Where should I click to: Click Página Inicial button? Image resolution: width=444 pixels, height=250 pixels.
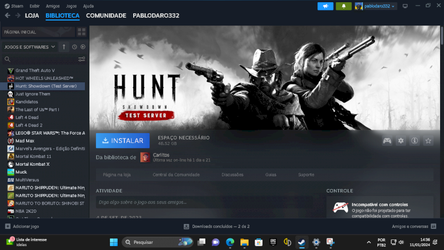pos(38,32)
